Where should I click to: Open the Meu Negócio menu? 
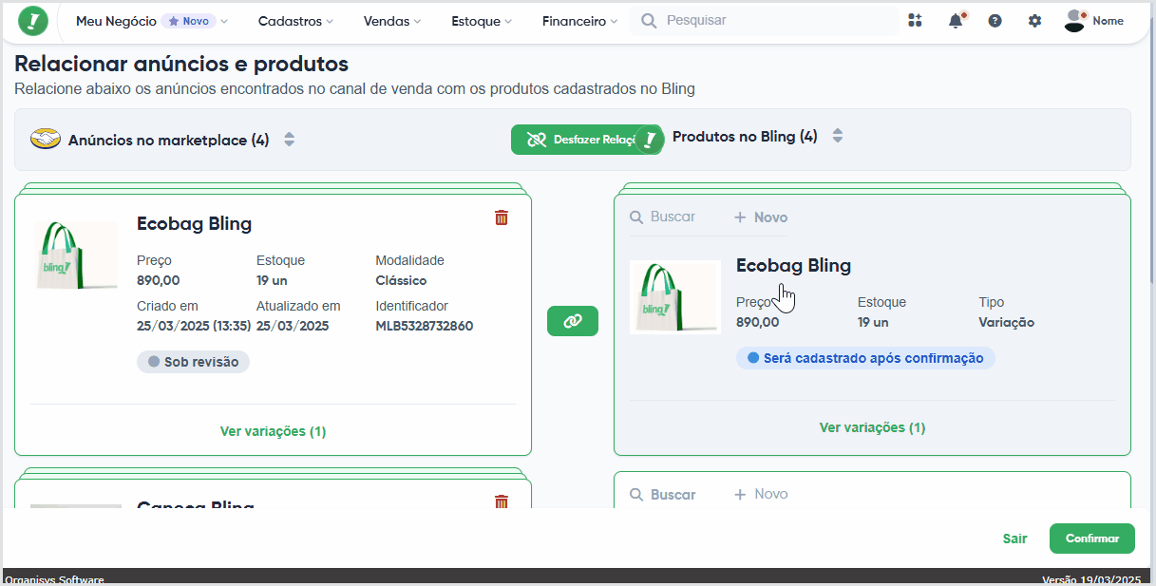tap(152, 21)
